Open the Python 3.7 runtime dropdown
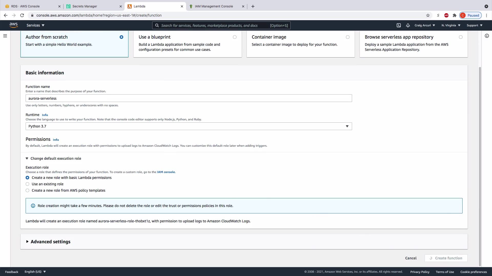 click(x=189, y=126)
